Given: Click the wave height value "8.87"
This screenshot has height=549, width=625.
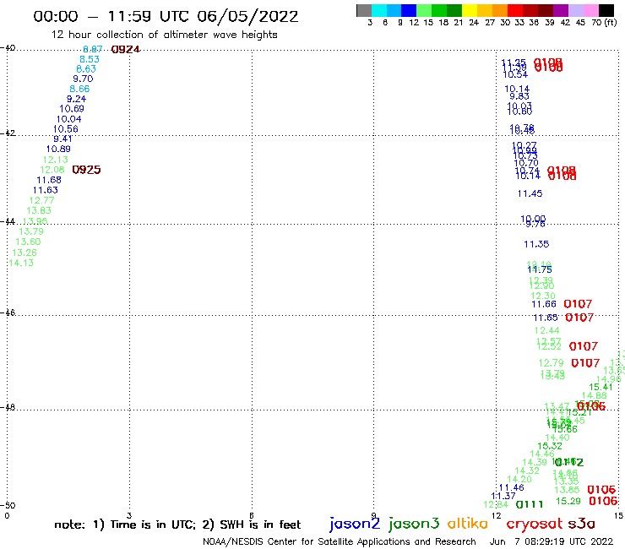Looking at the screenshot, I should click(93, 49).
